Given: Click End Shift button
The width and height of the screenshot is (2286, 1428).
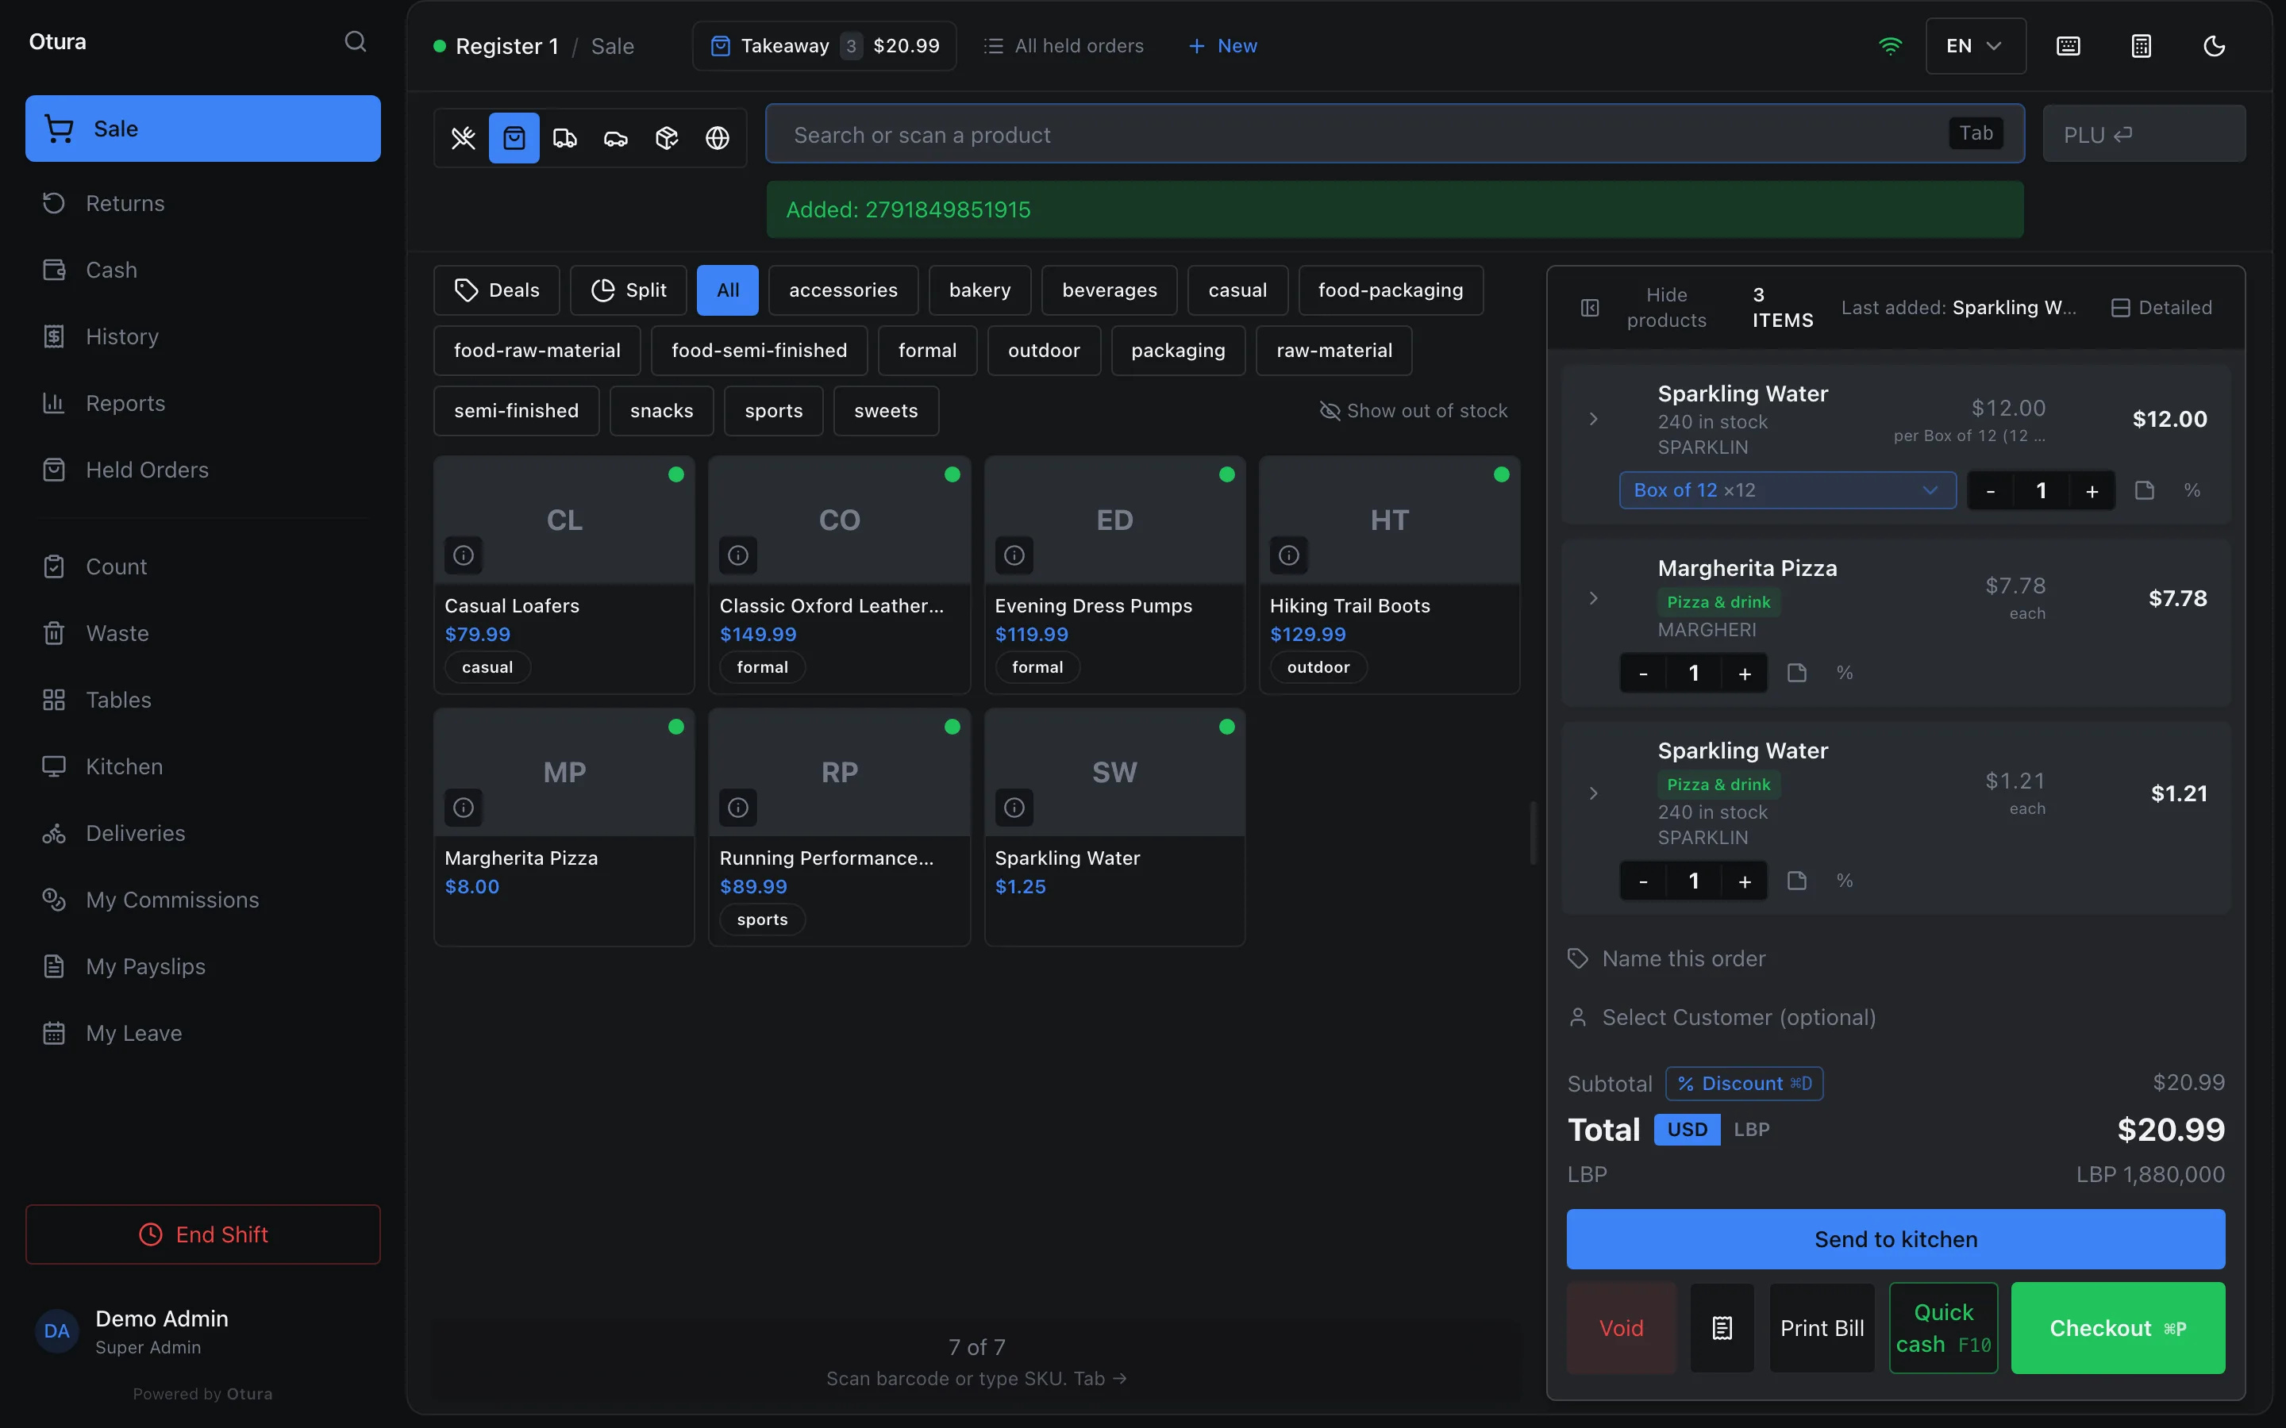Looking at the screenshot, I should [x=202, y=1234].
